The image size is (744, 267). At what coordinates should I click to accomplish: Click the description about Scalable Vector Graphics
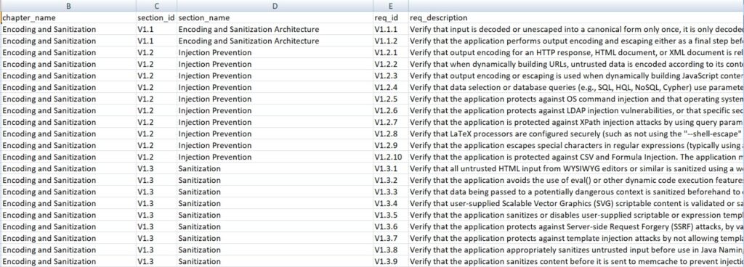[x=576, y=203]
